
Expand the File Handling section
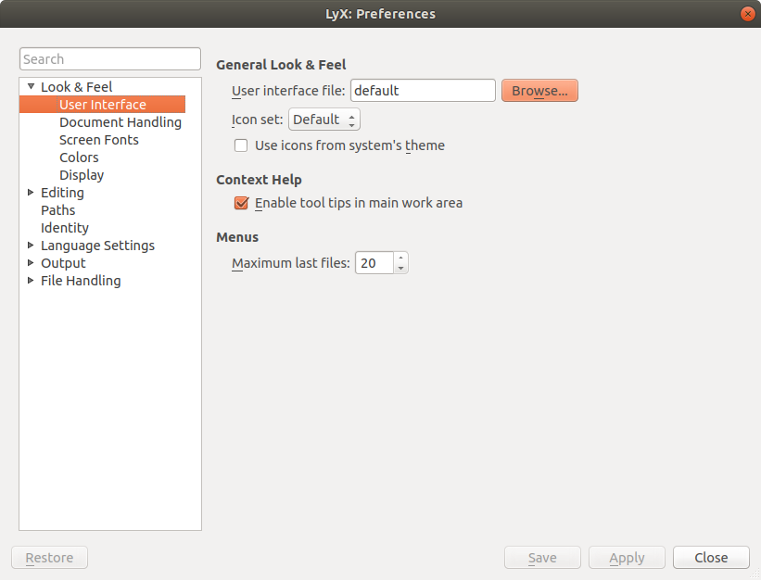click(x=31, y=281)
